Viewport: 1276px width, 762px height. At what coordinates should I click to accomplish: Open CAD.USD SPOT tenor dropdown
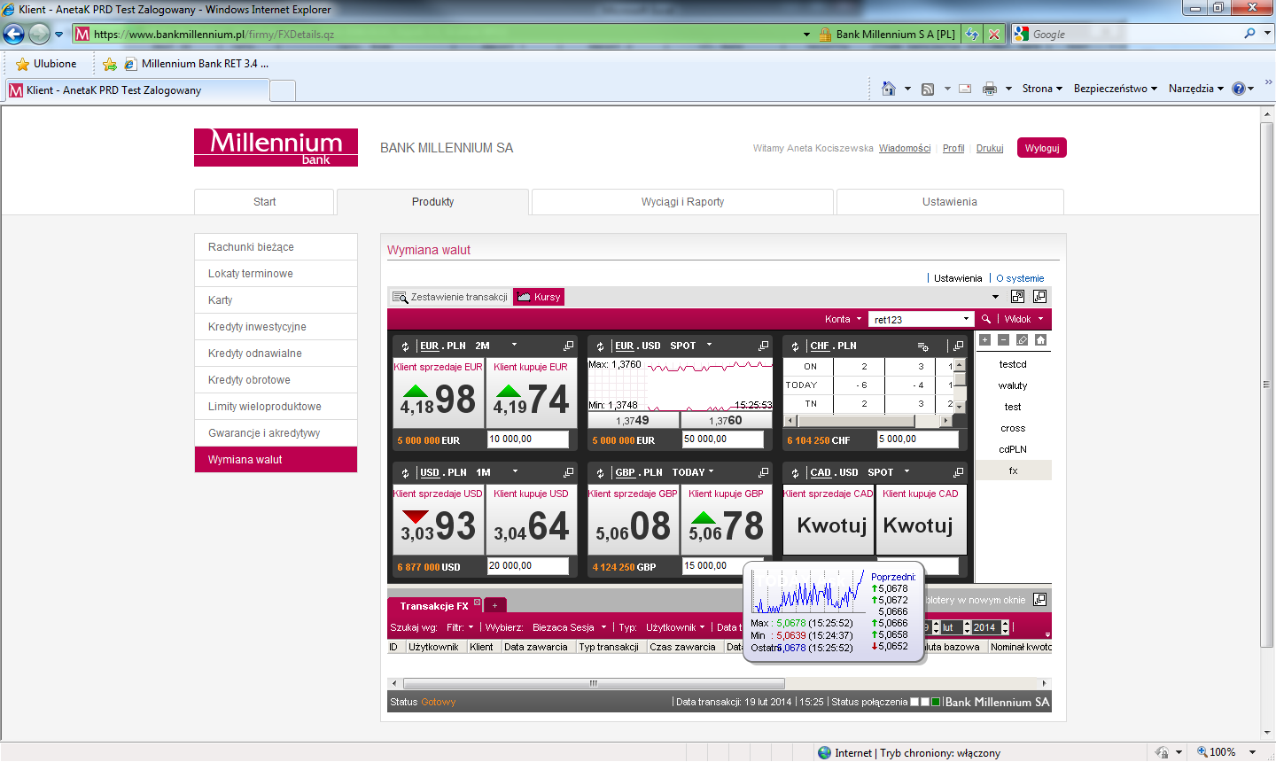coord(906,472)
